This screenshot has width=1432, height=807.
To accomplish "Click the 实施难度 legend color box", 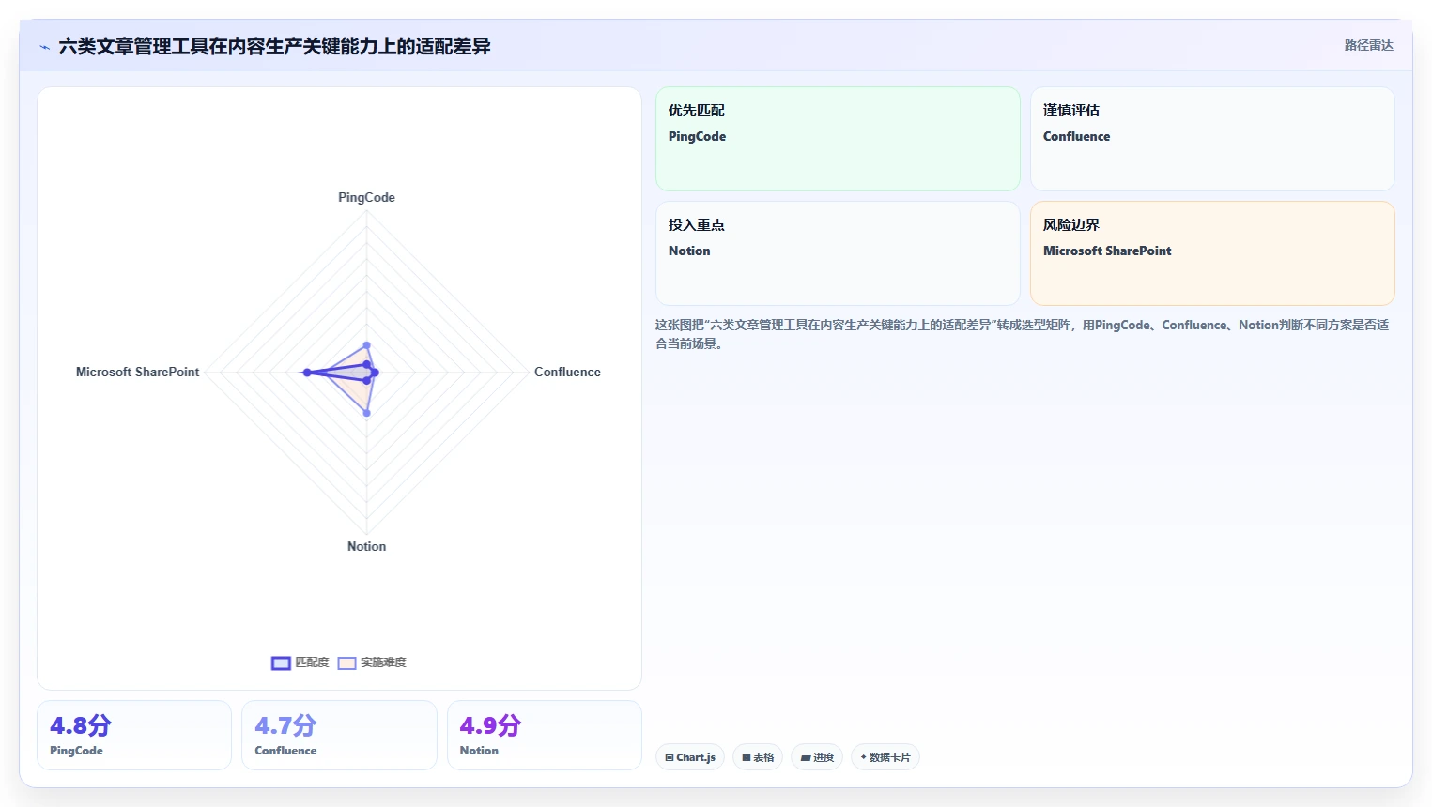I will coord(346,663).
